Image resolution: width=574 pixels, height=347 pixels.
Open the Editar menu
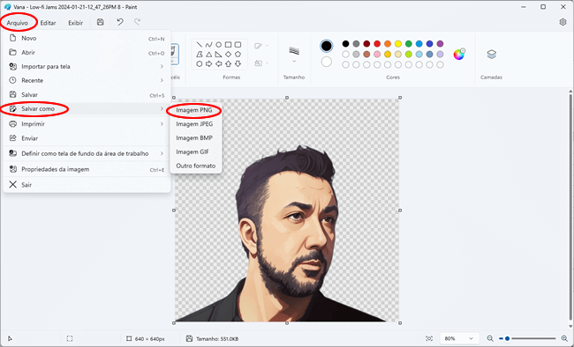[x=48, y=23]
